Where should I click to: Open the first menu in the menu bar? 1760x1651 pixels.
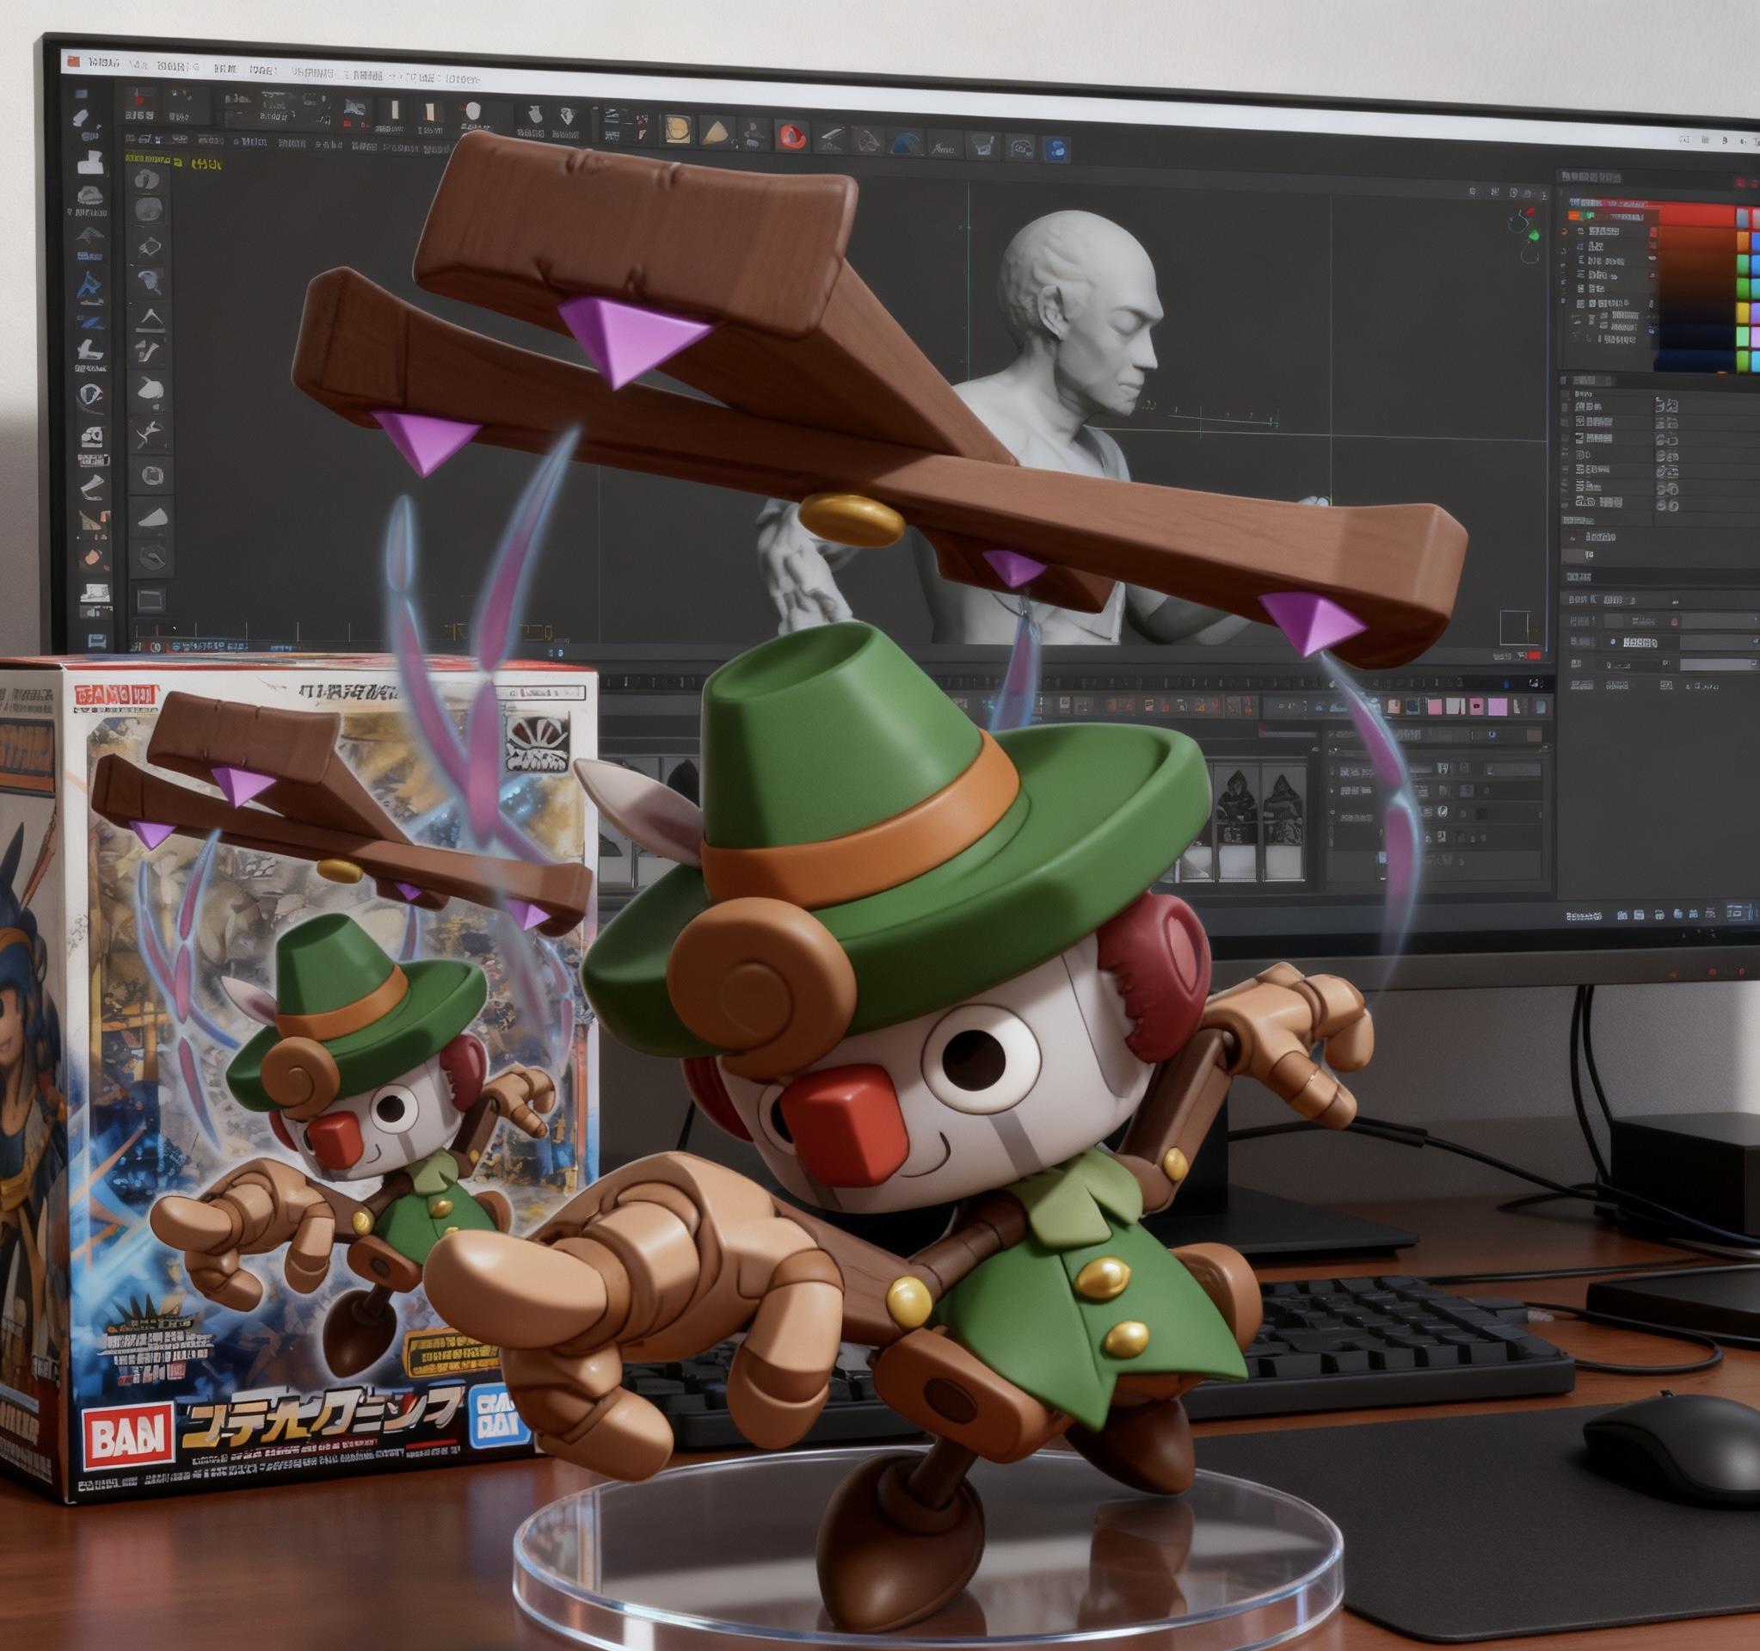pos(103,64)
